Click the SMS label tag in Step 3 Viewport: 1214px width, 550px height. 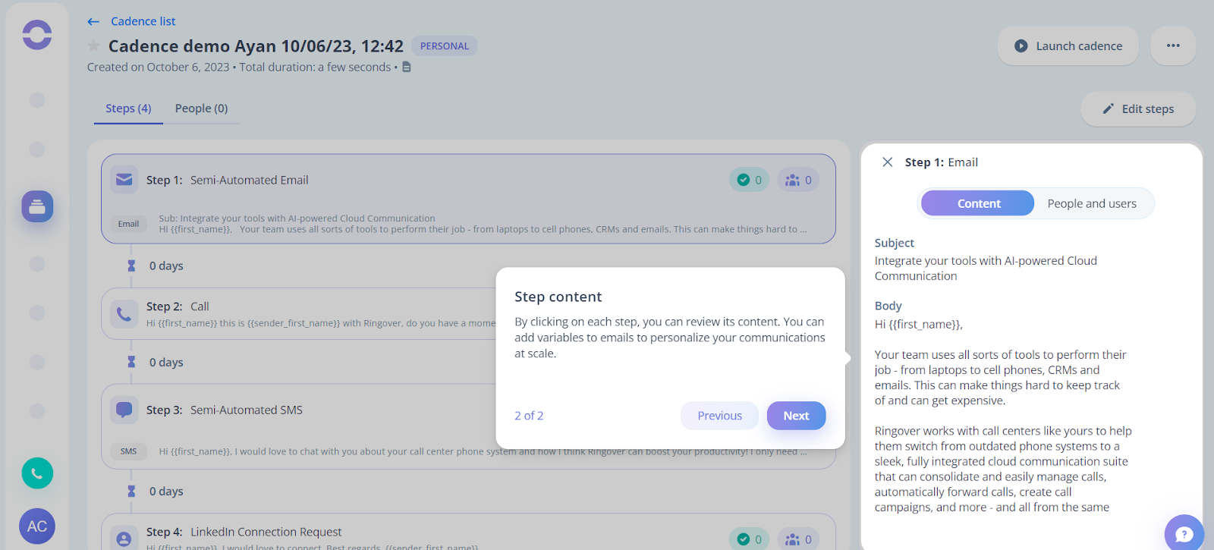click(x=128, y=451)
